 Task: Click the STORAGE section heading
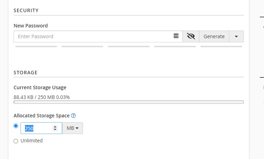coord(25,73)
